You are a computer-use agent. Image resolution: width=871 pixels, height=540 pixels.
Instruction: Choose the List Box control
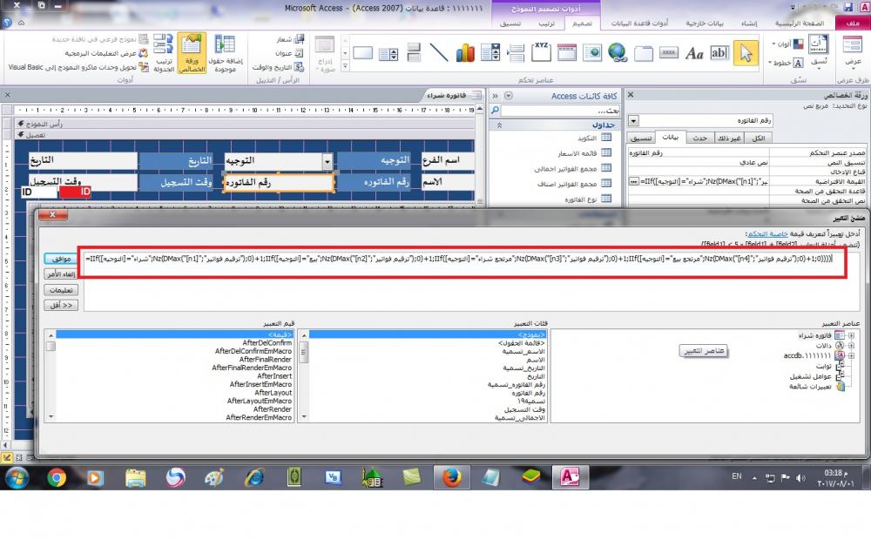[x=388, y=53]
